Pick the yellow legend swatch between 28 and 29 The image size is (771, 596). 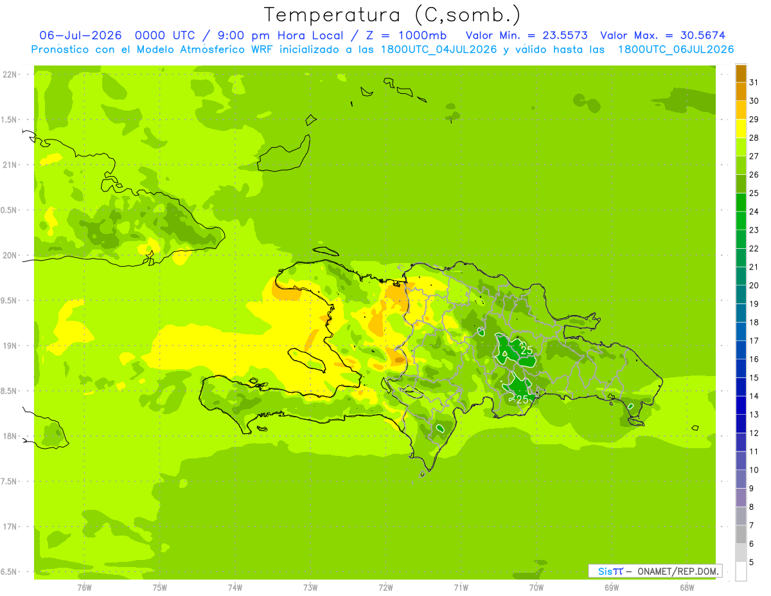tap(741, 129)
